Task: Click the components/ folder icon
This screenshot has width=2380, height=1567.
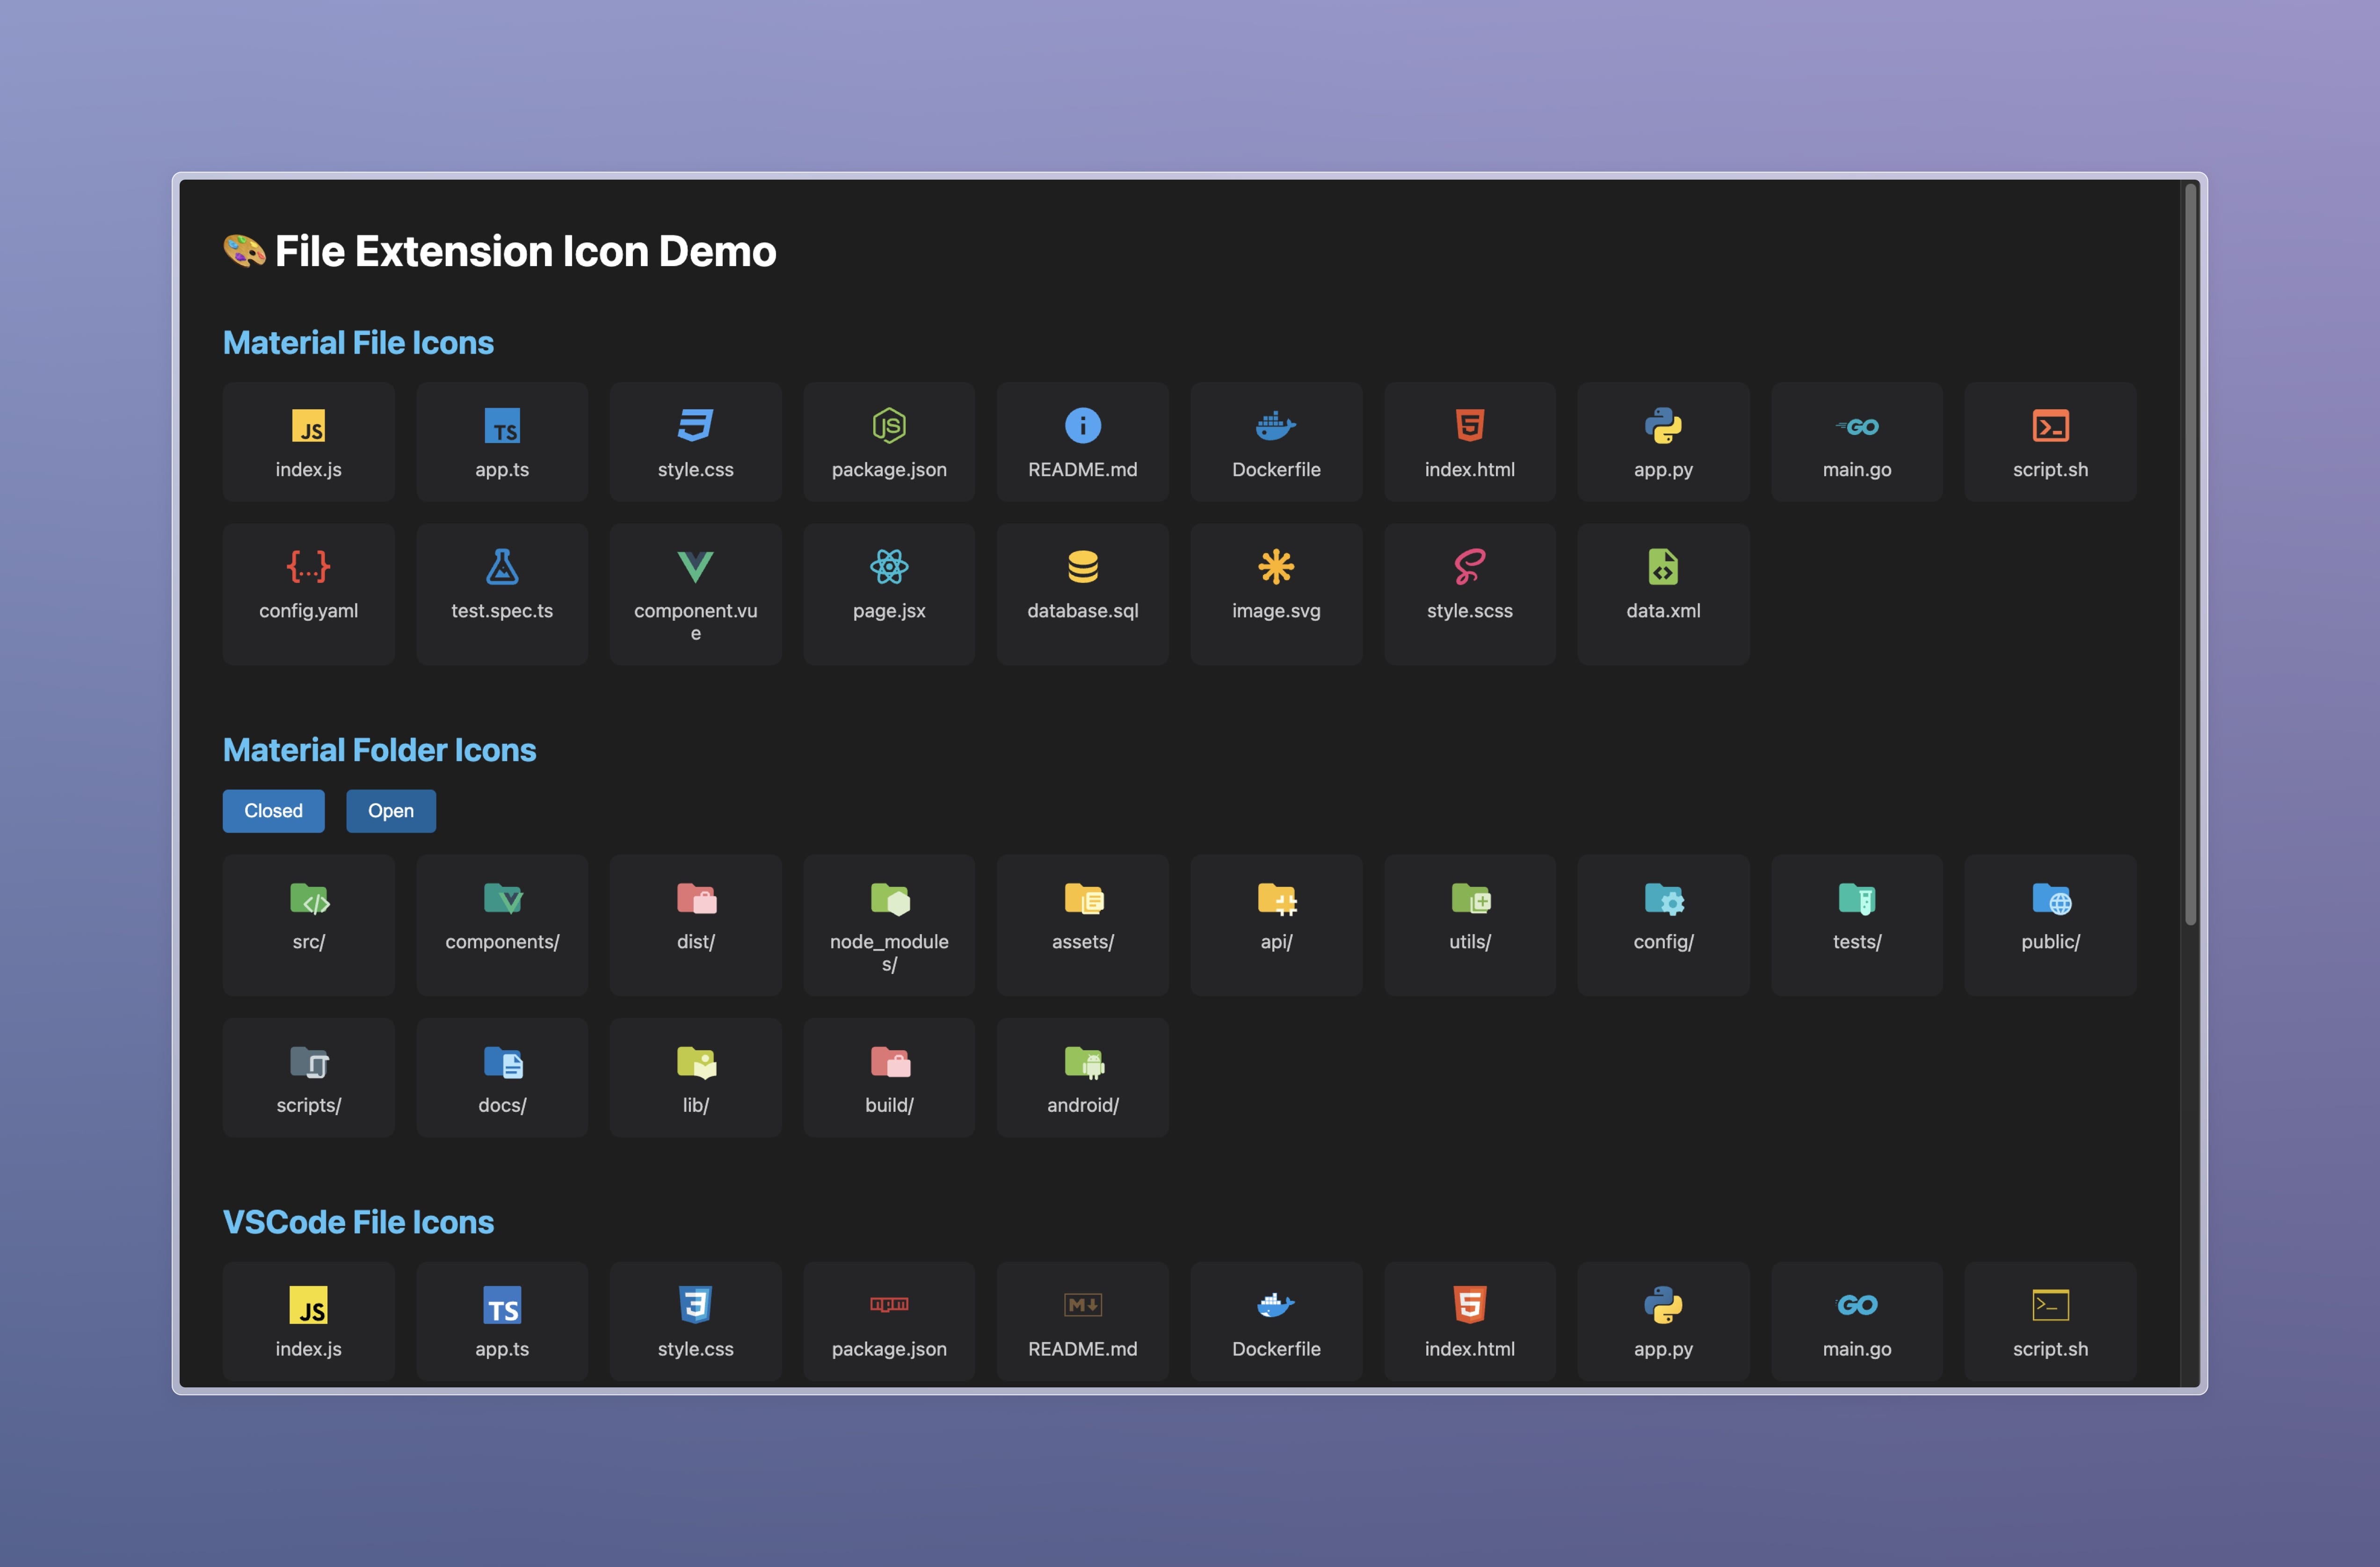Action: 503,899
